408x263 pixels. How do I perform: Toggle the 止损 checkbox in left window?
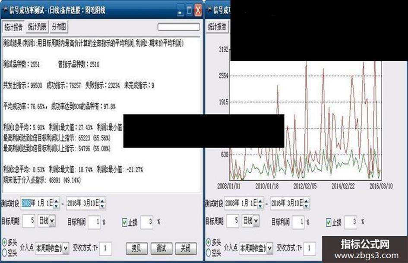[125, 222]
